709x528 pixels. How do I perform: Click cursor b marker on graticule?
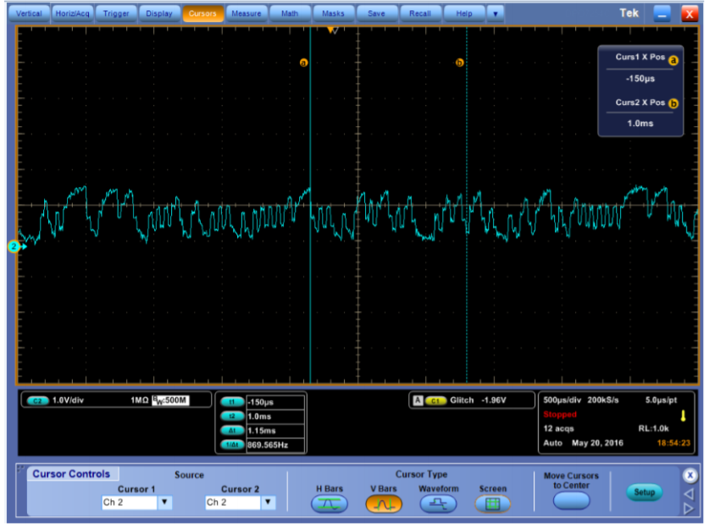pyautogui.click(x=459, y=63)
